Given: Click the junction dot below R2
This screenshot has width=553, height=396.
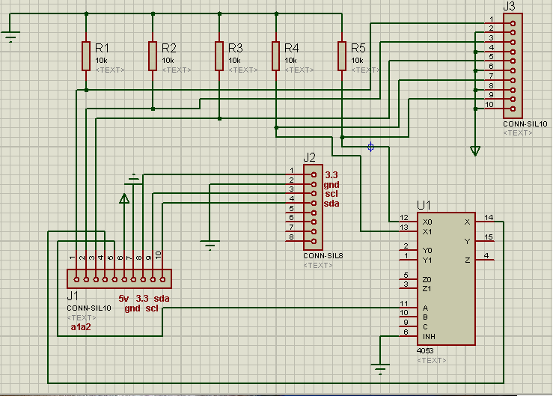Looking at the screenshot, I should pyautogui.click(x=153, y=109).
